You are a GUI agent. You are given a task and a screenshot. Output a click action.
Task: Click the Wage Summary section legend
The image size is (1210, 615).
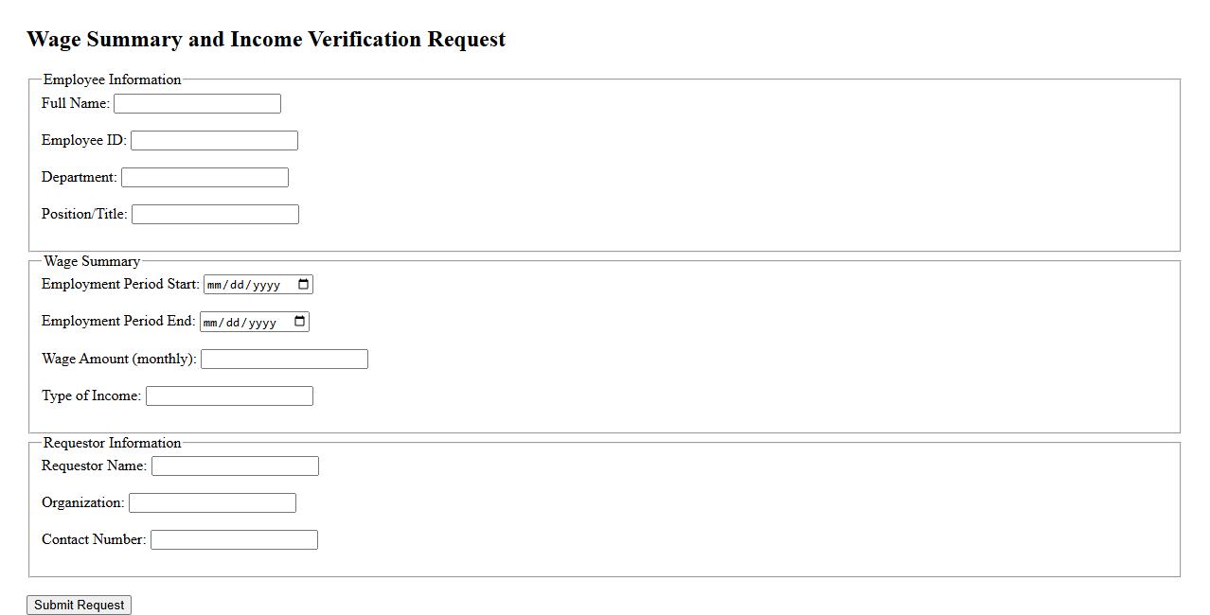pyautogui.click(x=91, y=261)
